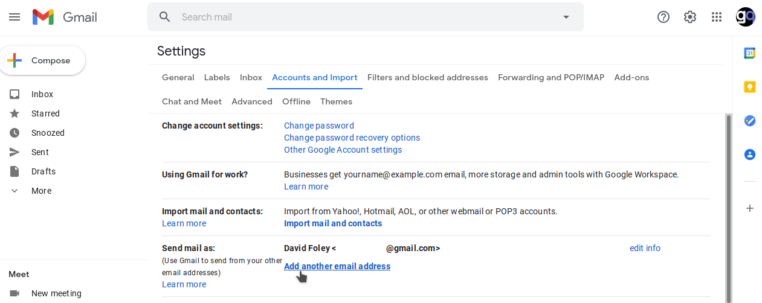762x303 pixels.
Task: Focus the Search mail field
Action: tap(366, 17)
